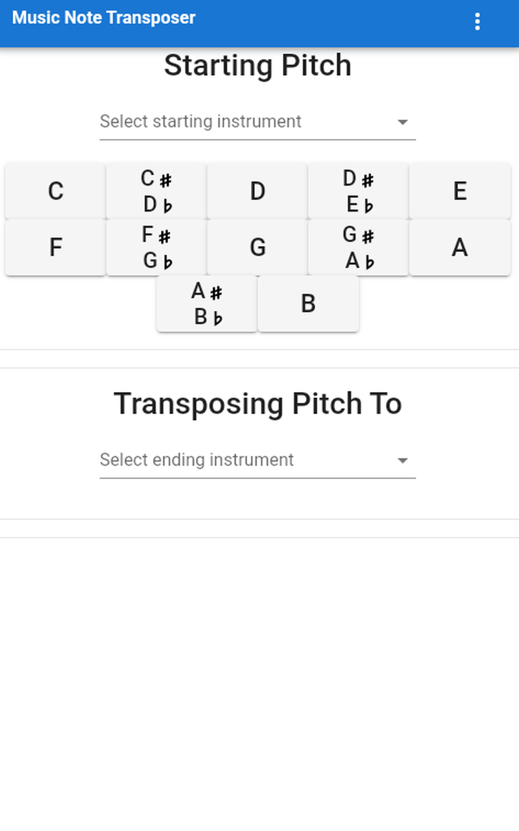Select the B pitch button
The image size is (519, 831).
[308, 304]
